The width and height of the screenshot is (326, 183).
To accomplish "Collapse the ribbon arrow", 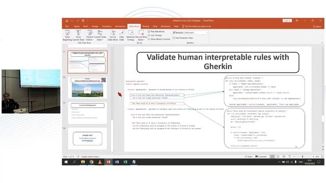I will click(322, 43).
